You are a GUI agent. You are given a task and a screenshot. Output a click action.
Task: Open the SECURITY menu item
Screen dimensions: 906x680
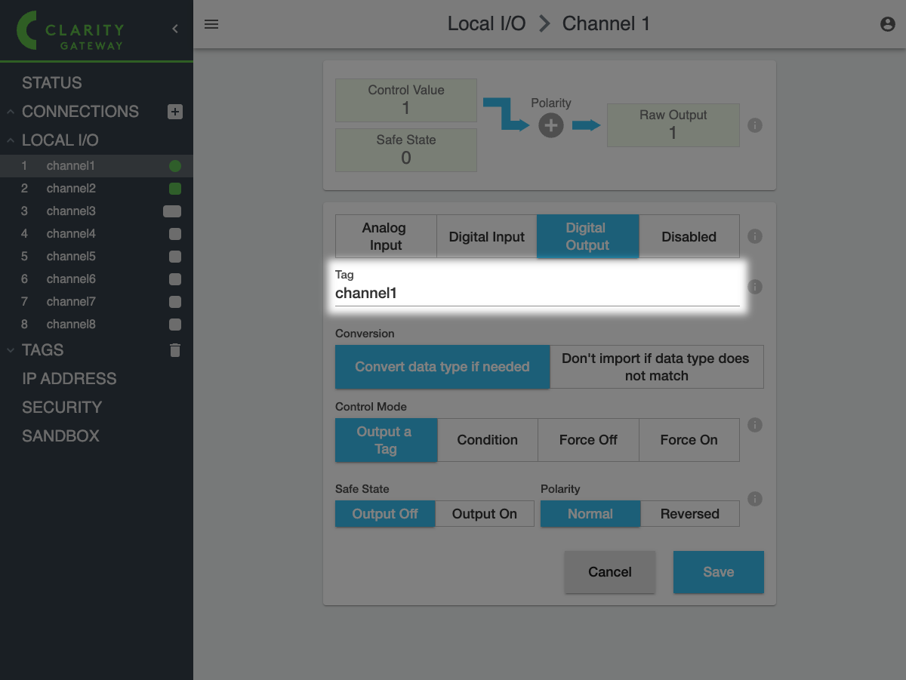coord(62,408)
